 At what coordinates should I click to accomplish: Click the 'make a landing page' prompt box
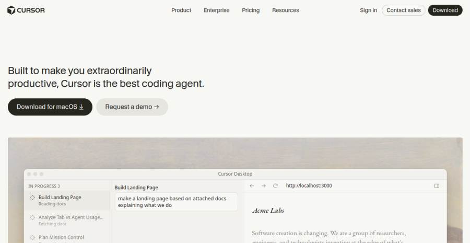point(177,202)
